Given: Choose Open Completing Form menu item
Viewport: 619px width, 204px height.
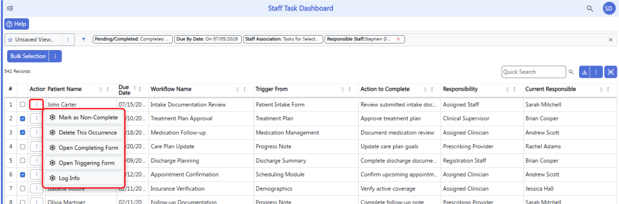Looking at the screenshot, I should [x=84, y=148].
